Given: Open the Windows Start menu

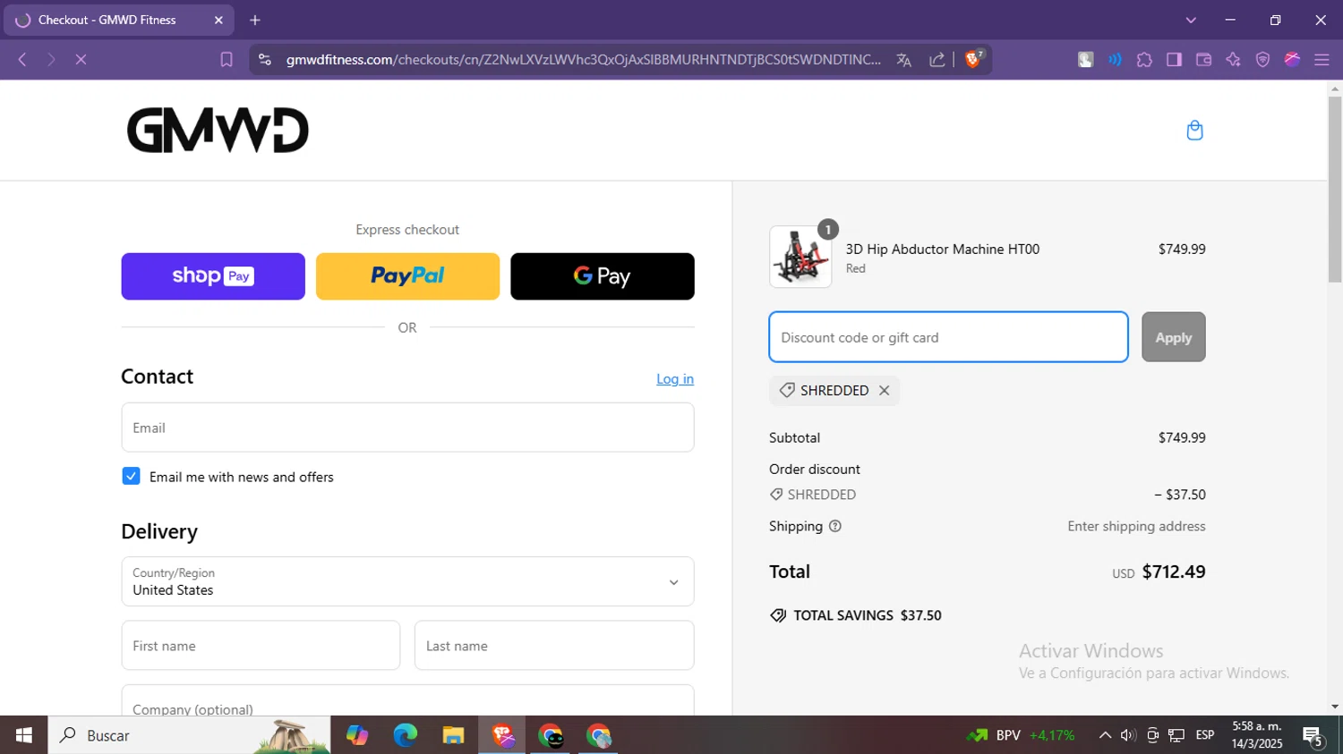Looking at the screenshot, I should 24,735.
